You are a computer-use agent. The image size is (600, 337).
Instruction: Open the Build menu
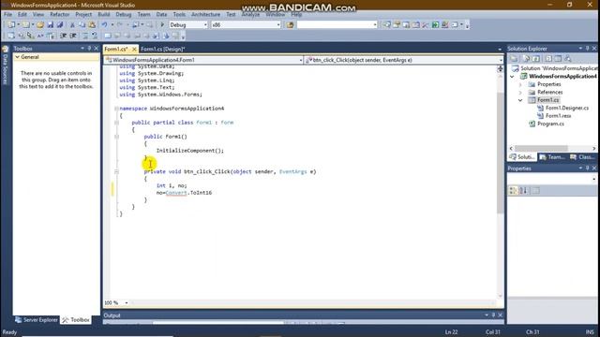coord(104,15)
